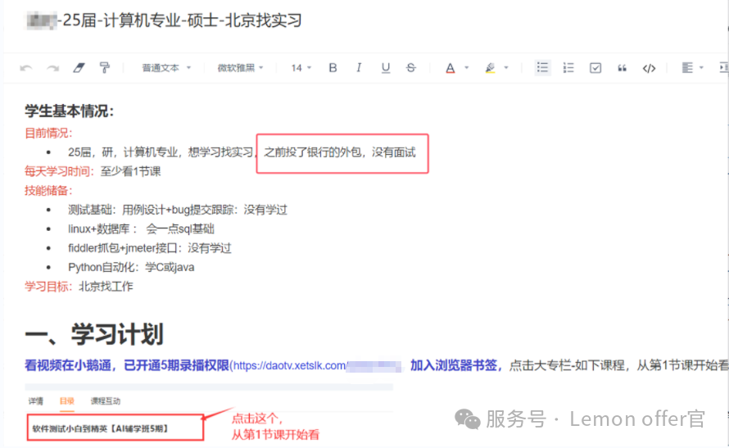Click the red font color button
This screenshot has height=448, width=729.
click(450, 68)
